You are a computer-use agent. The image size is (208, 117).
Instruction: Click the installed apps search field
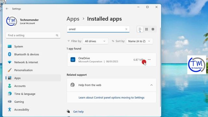(98, 29)
